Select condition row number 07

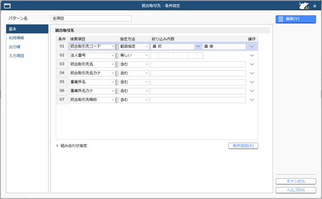click(x=62, y=99)
